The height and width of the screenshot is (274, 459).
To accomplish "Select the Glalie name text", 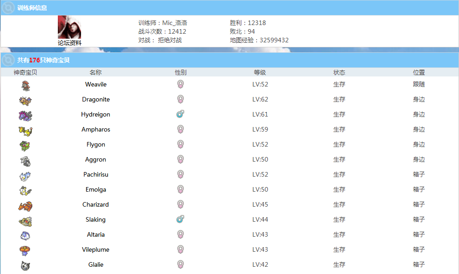I will pos(96,264).
